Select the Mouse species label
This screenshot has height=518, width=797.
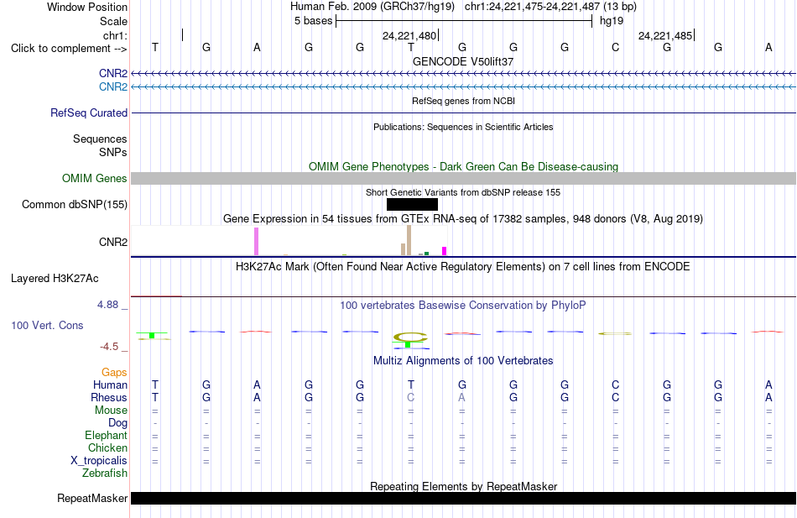tap(111, 411)
